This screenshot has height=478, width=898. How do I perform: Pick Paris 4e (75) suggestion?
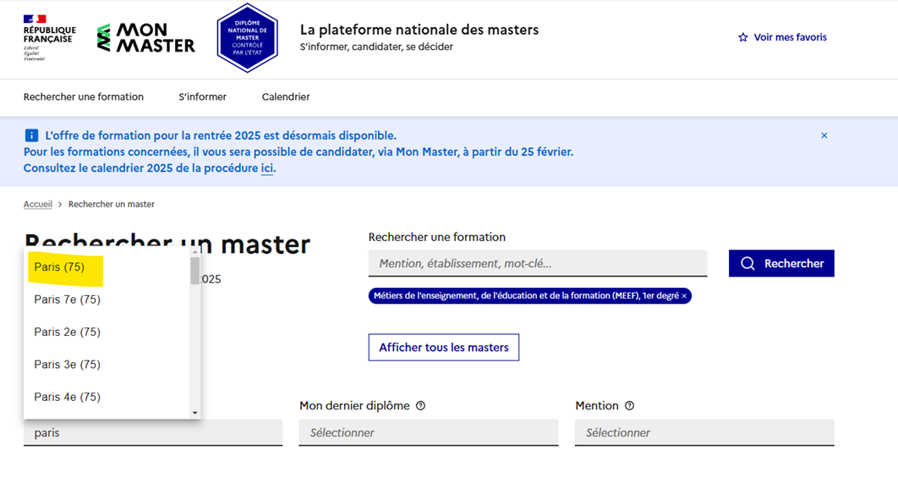click(x=67, y=397)
